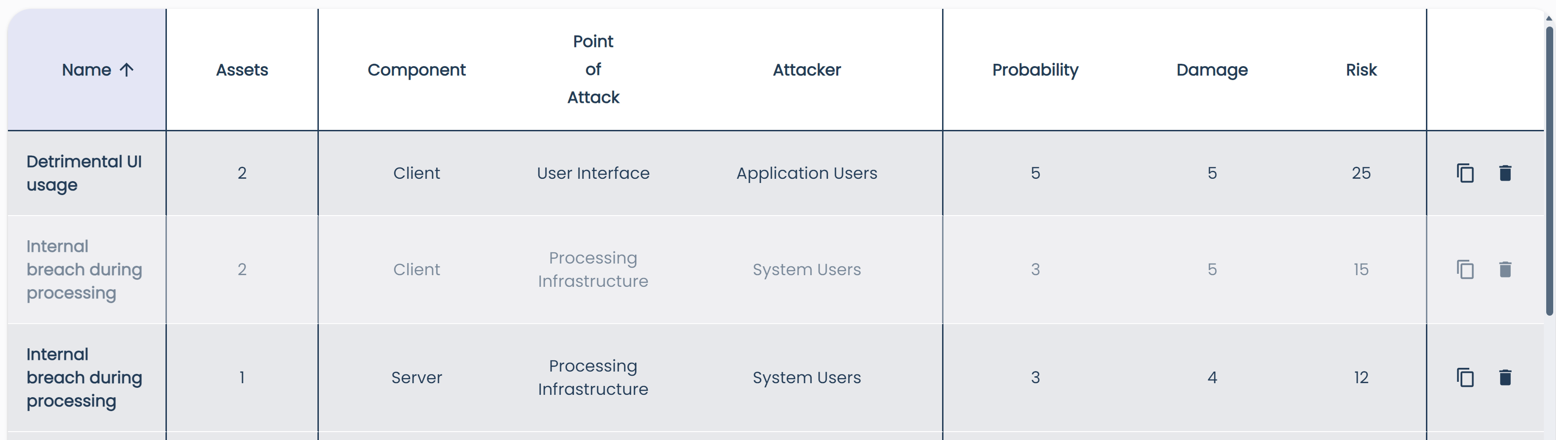Copy the "Detrimental UI usage" risk entry
Image resolution: width=1556 pixels, height=440 pixels.
(1466, 173)
